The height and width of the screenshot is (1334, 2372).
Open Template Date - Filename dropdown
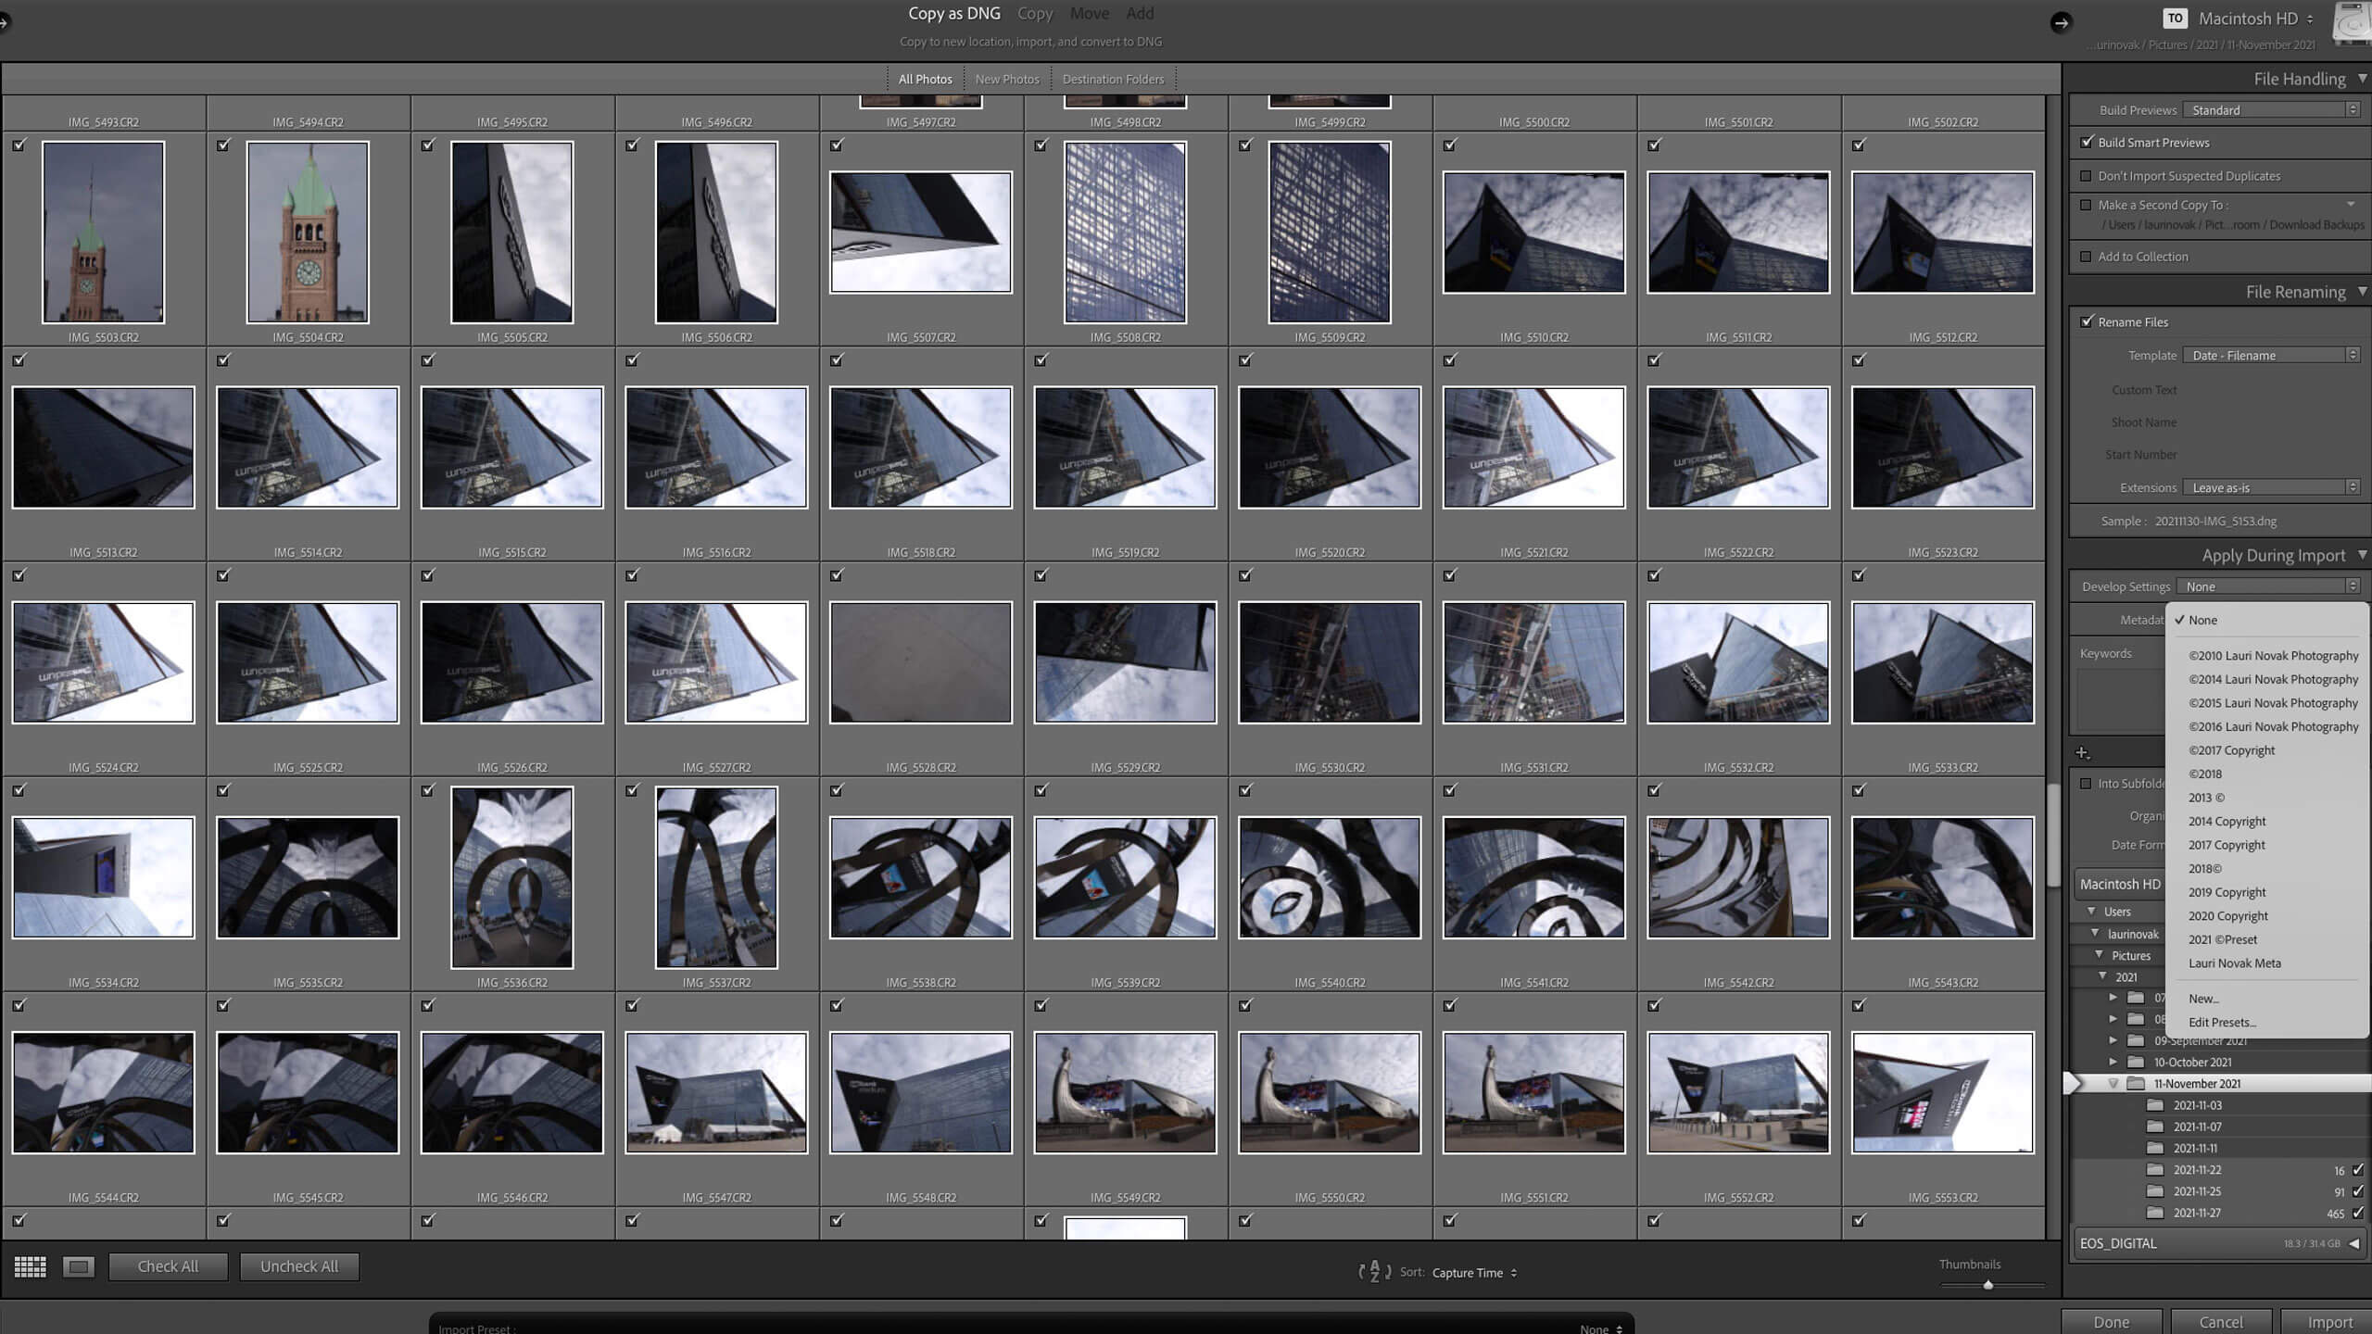[2271, 356]
